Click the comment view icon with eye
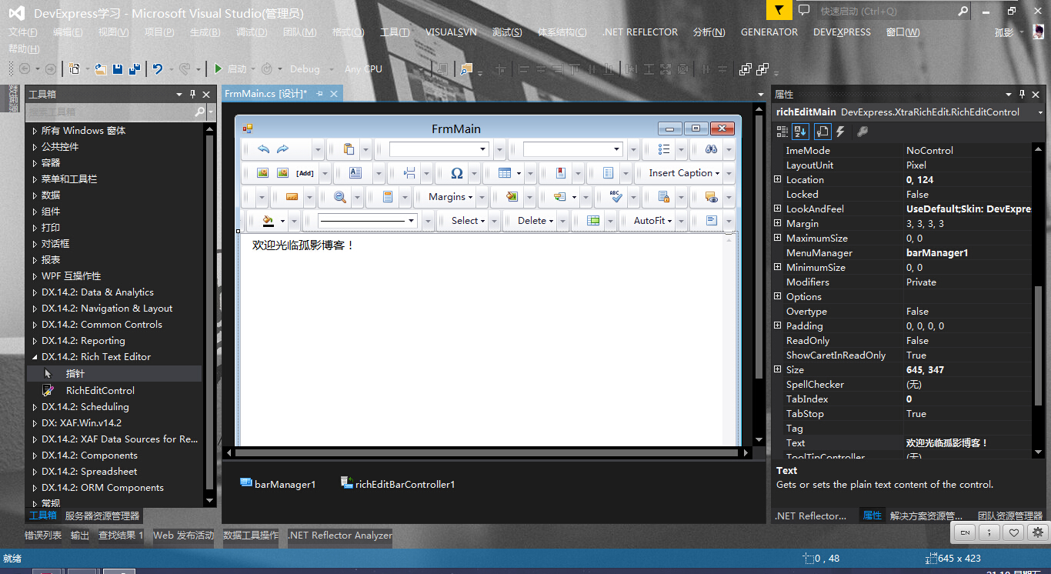This screenshot has width=1051, height=574. click(711, 197)
